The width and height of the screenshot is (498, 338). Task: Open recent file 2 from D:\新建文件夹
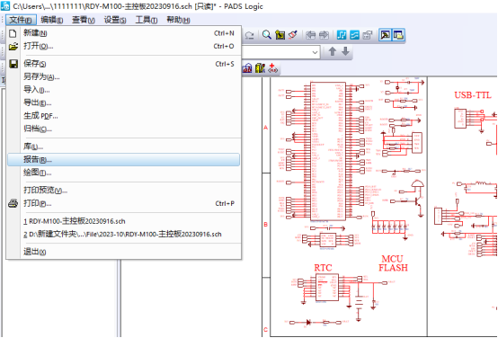[x=123, y=235]
